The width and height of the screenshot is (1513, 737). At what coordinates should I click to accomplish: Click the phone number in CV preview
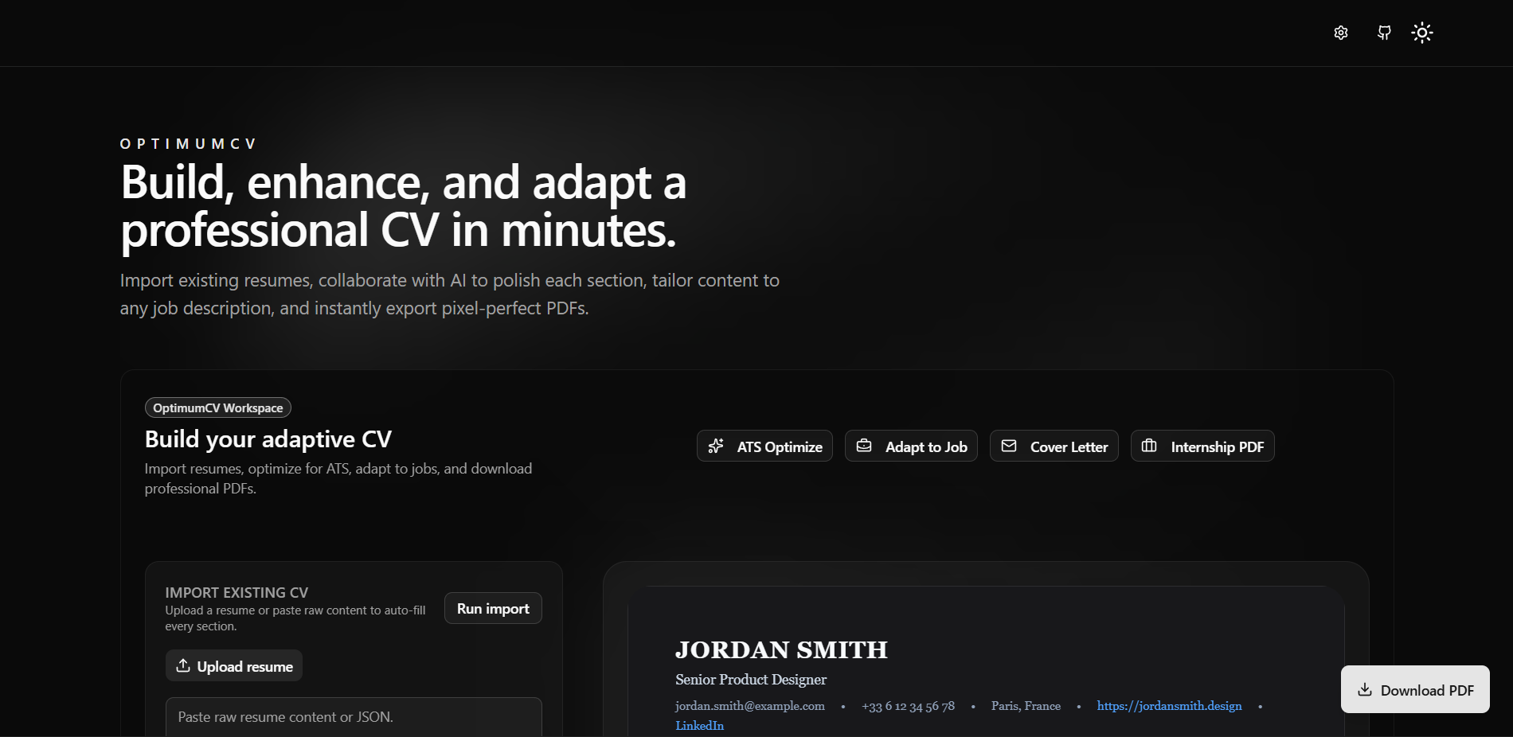tap(908, 706)
